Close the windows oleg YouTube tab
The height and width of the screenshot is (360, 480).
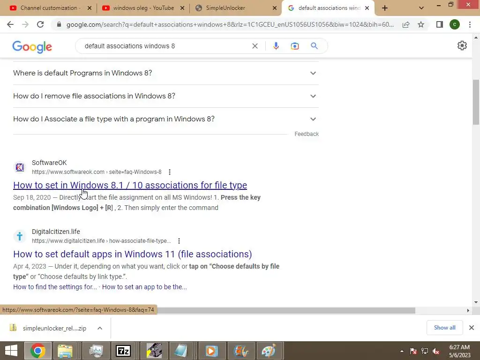click(182, 8)
